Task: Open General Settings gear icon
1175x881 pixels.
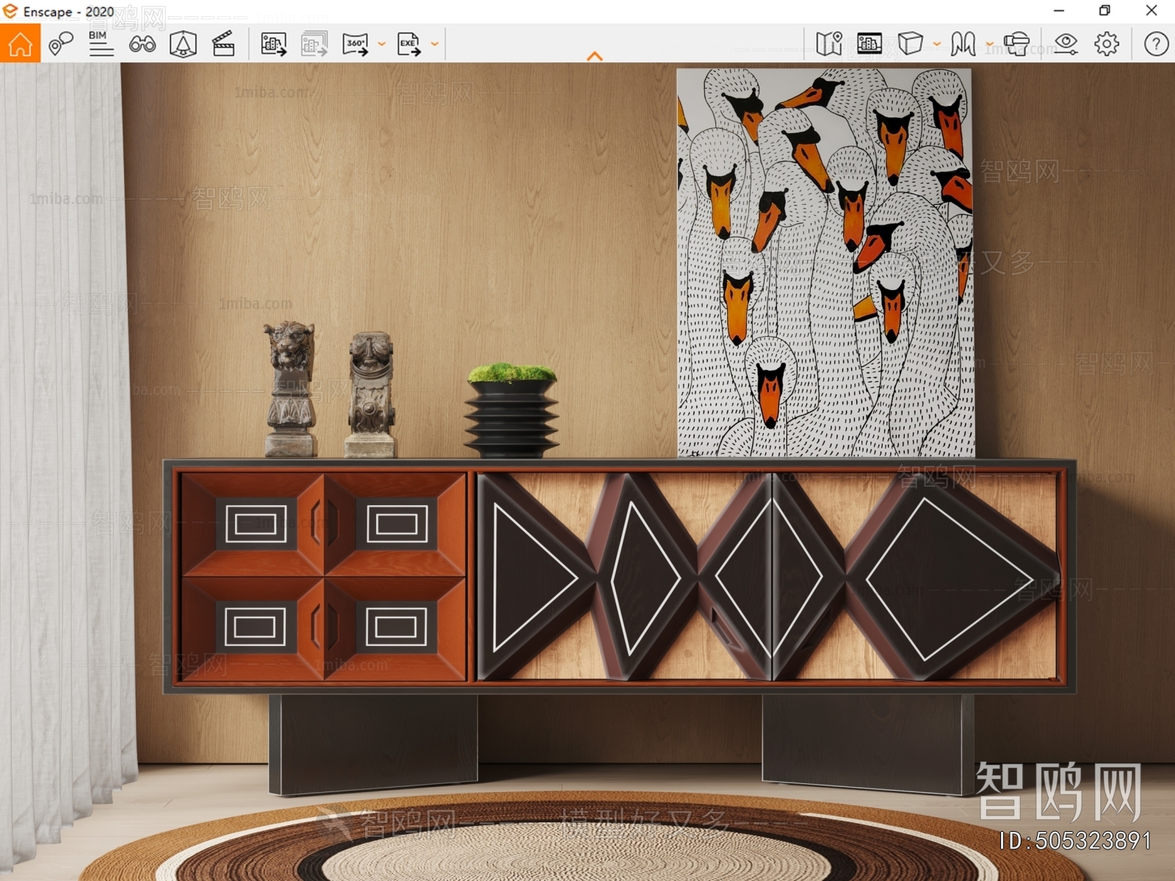Action: 1107,44
